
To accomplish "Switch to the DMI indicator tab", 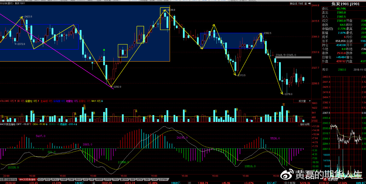I will click(71, 180).
